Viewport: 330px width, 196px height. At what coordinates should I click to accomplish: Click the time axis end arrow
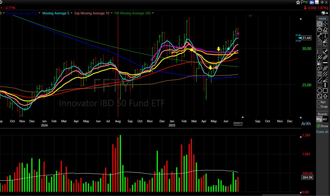pyautogui.click(x=243, y=117)
